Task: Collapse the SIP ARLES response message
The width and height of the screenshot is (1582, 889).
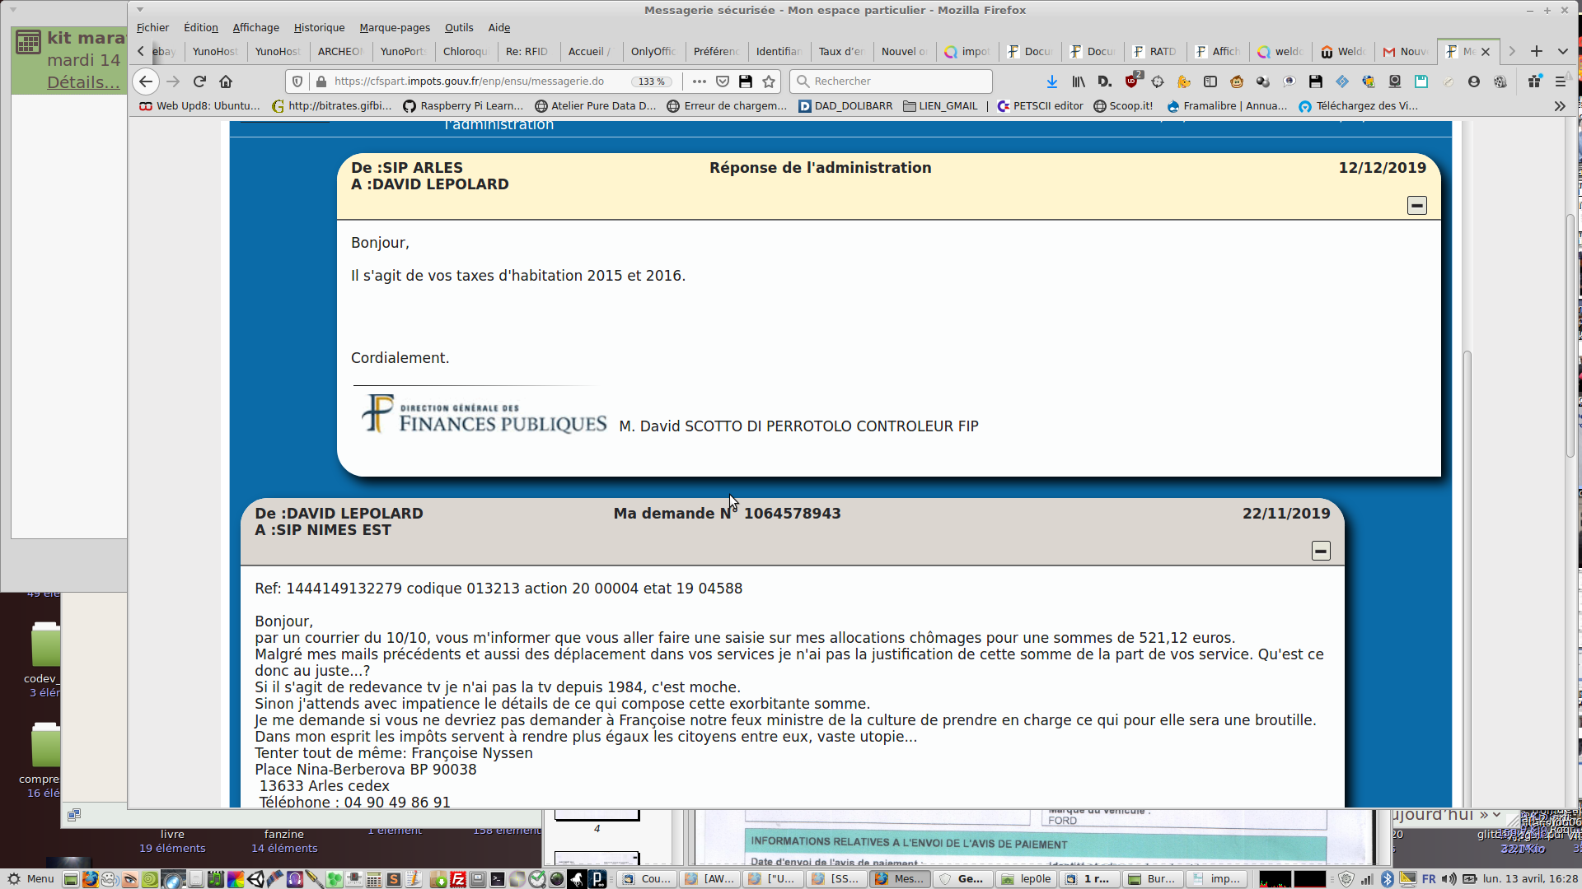Action: point(1416,206)
